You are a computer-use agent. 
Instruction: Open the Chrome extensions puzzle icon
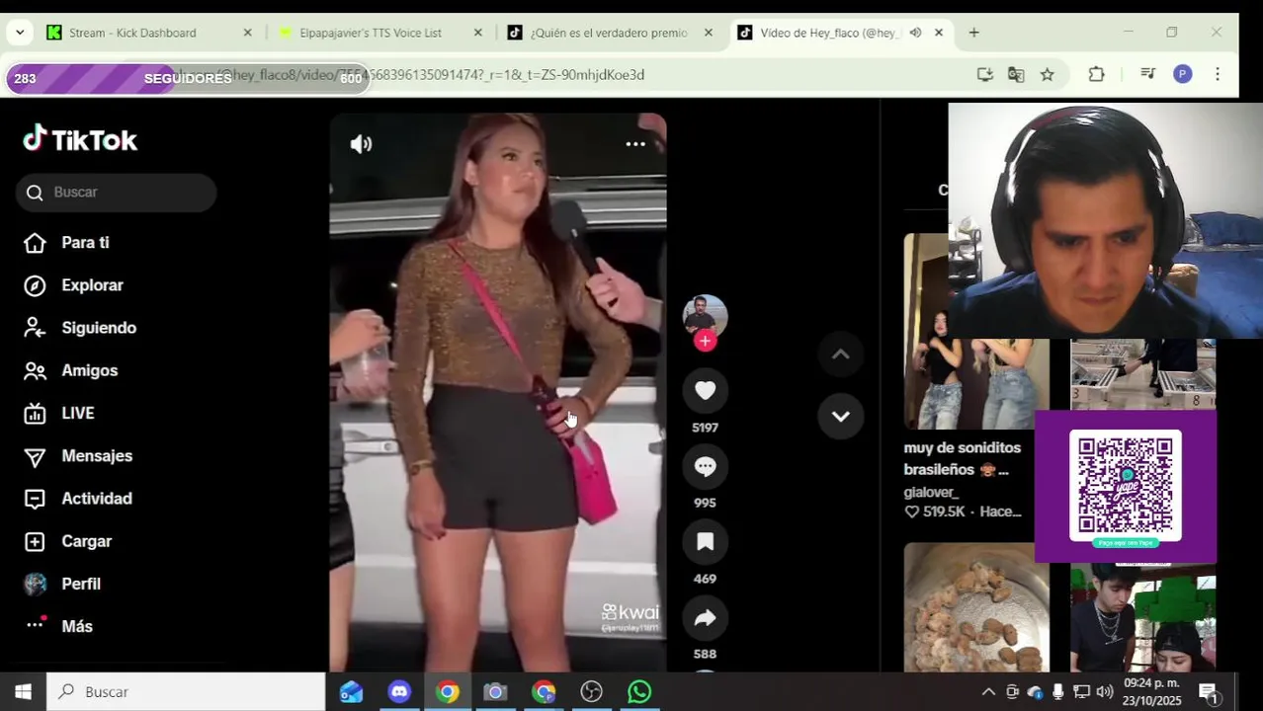tap(1096, 74)
